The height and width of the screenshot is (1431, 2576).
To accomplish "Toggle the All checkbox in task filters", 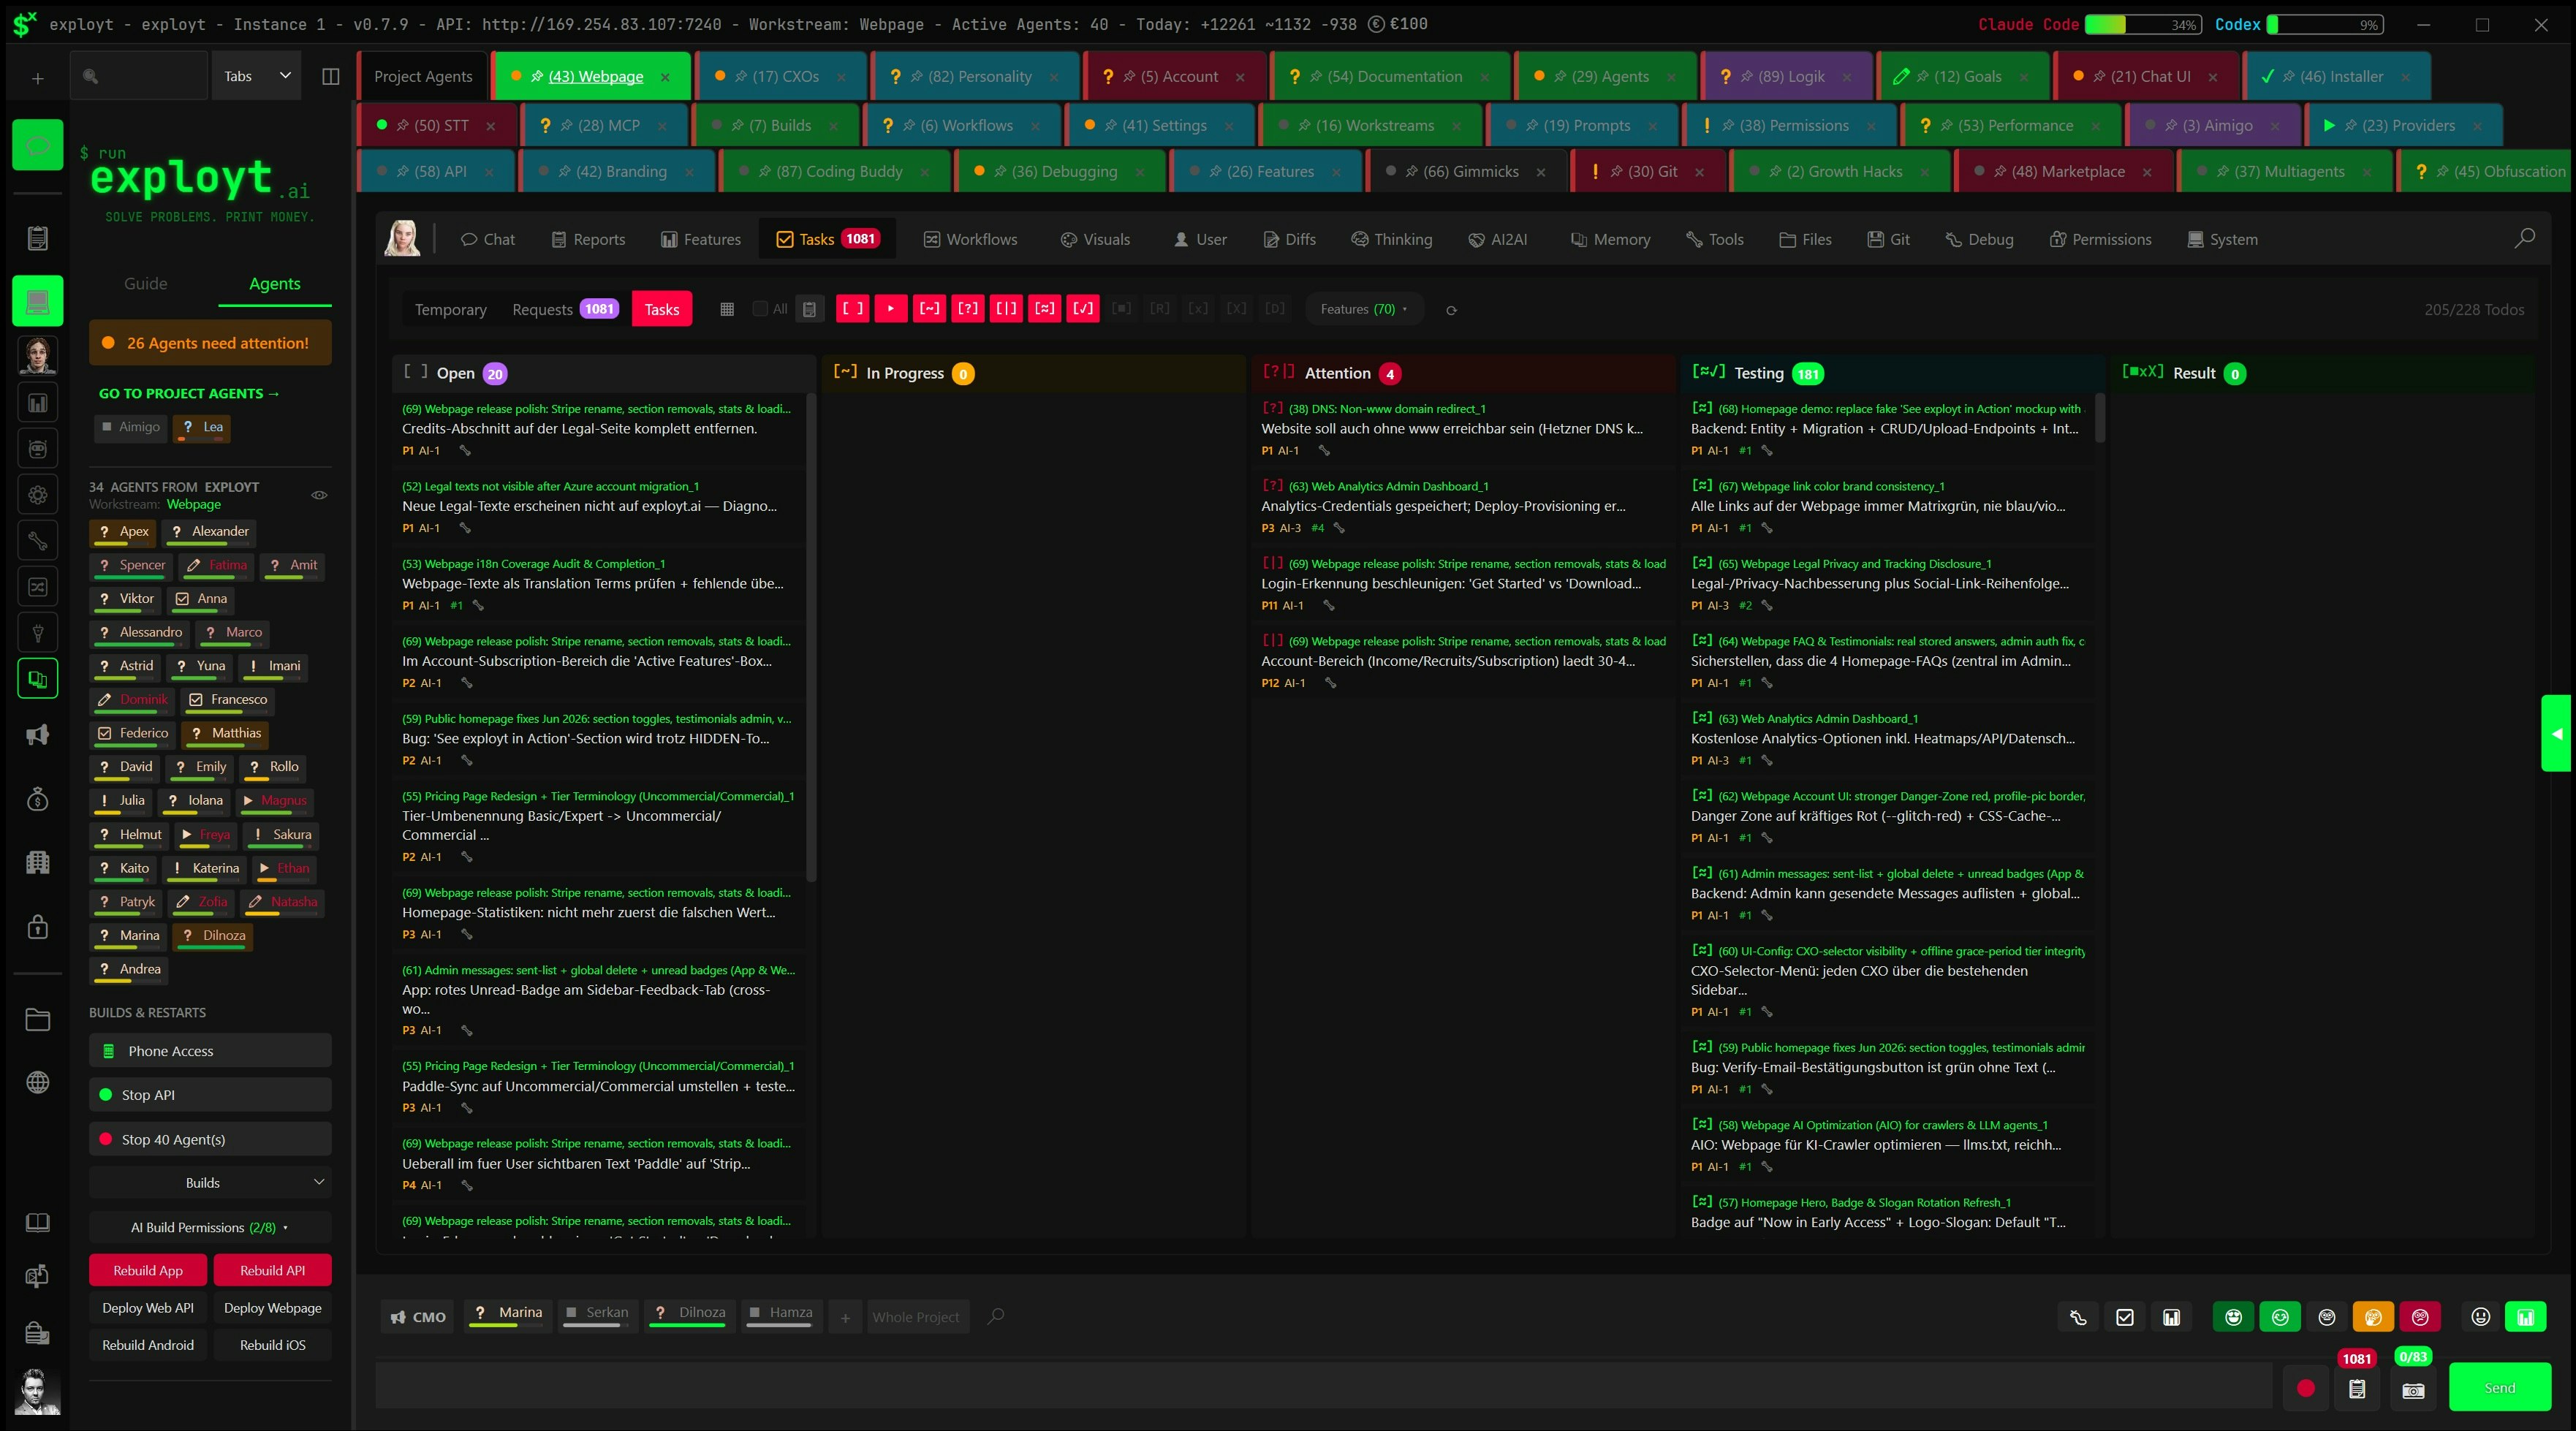I will click(760, 309).
